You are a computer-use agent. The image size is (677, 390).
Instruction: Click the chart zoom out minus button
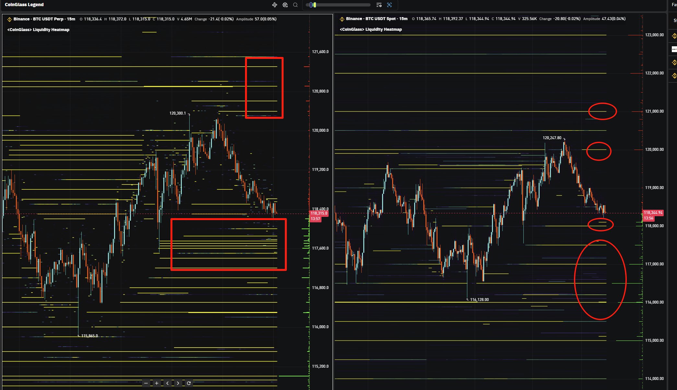coord(146,383)
